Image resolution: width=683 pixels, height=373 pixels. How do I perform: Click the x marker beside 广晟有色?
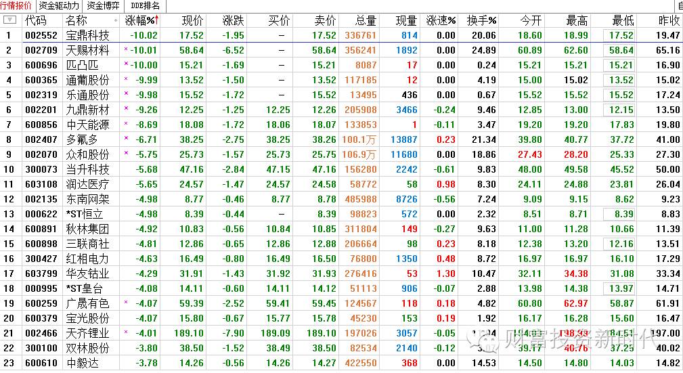(126, 302)
